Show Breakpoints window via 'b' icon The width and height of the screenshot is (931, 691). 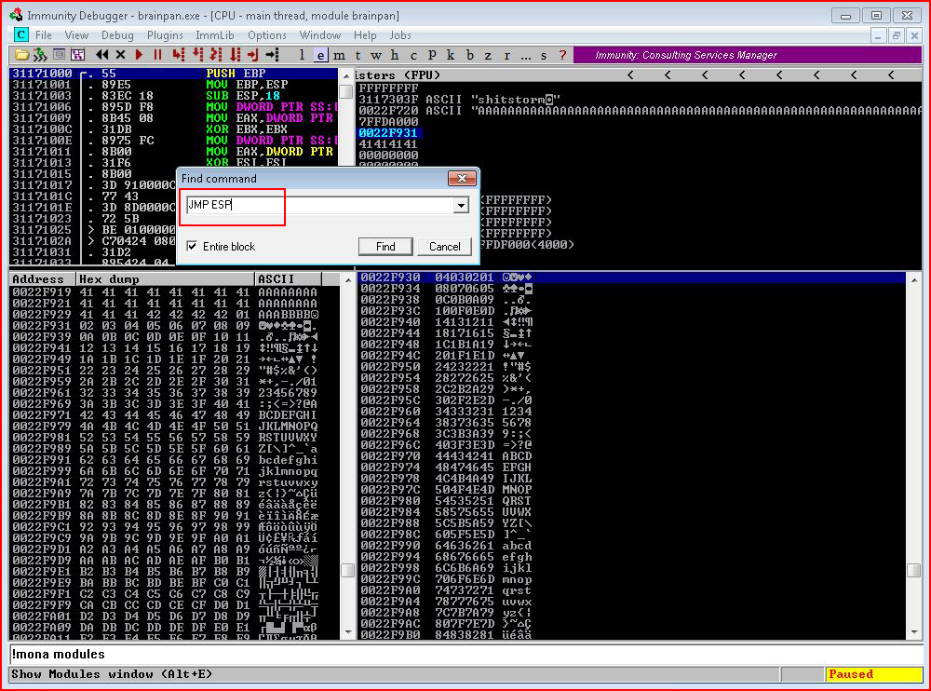(469, 55)
